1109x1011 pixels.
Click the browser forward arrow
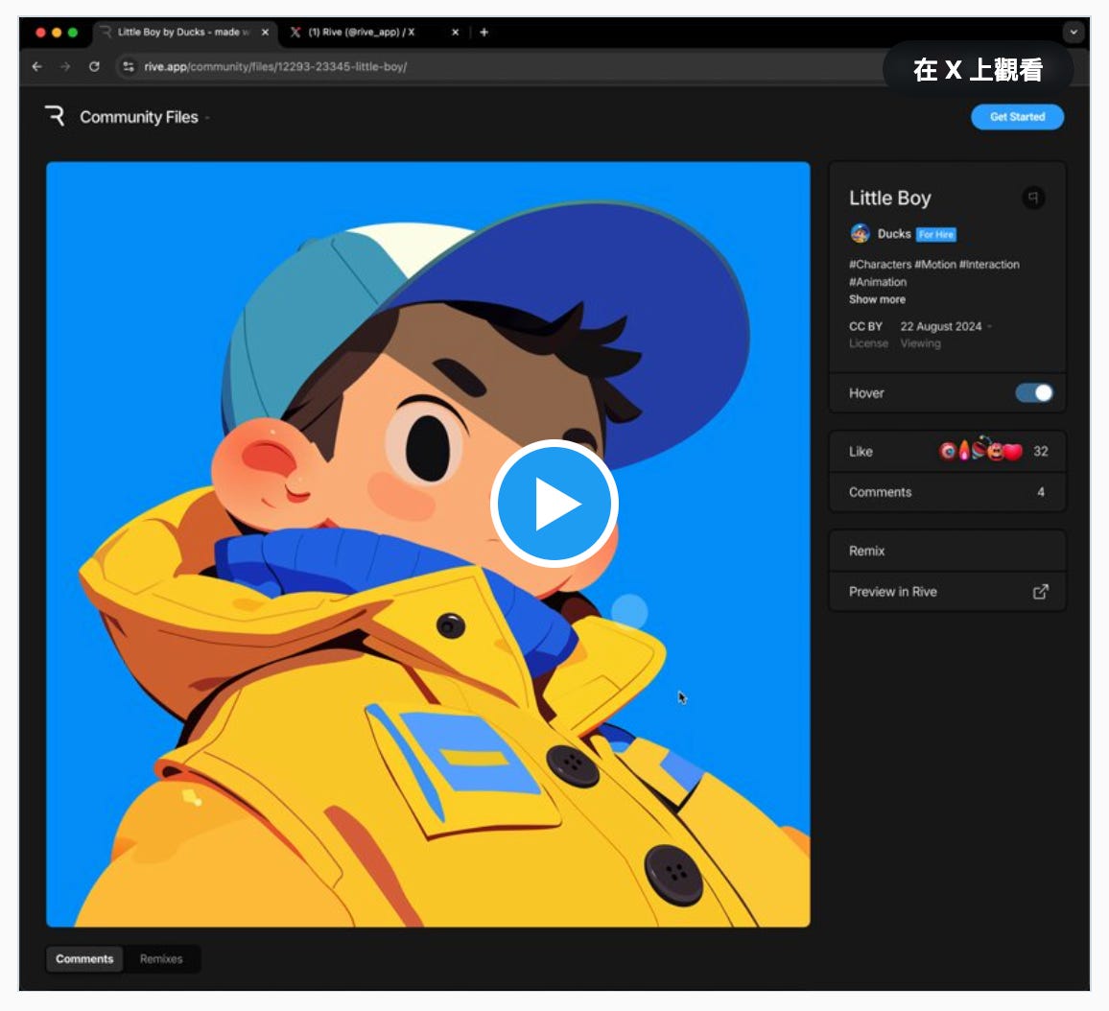pyautogui.click(x=65, y=66)
